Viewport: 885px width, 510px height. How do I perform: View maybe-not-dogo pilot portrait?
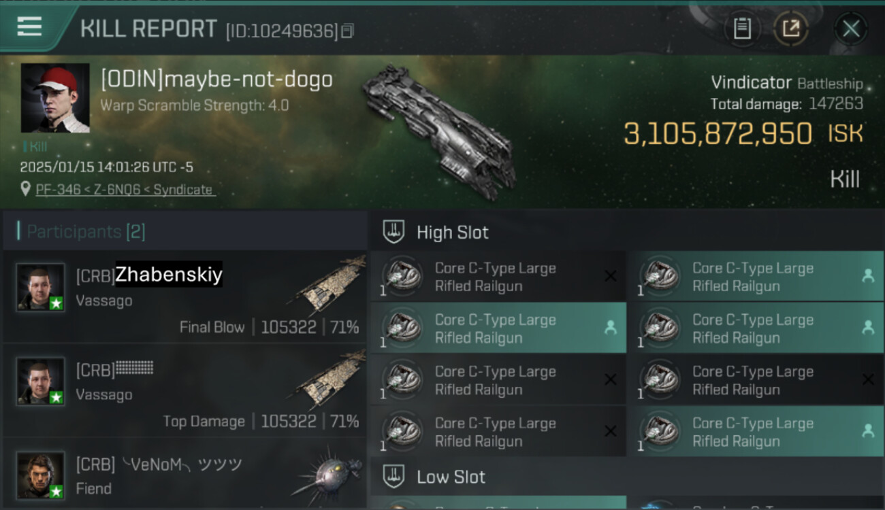55,98
